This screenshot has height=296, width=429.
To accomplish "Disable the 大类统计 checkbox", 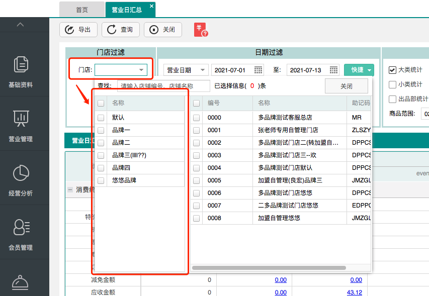I will (x=392, y=70).
